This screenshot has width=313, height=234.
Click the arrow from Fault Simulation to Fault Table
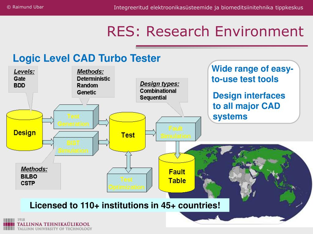point(177,150)
